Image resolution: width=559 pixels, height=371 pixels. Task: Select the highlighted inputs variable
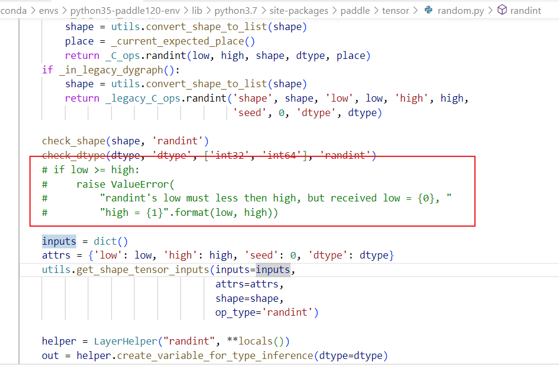click(x=58, y=241)
